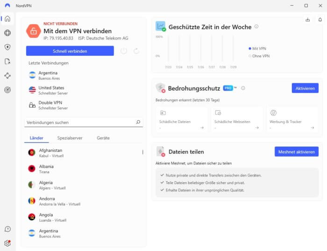Switch to the Spezialserver tab
The width and height of the screenshot is (327, 251).
70,138
